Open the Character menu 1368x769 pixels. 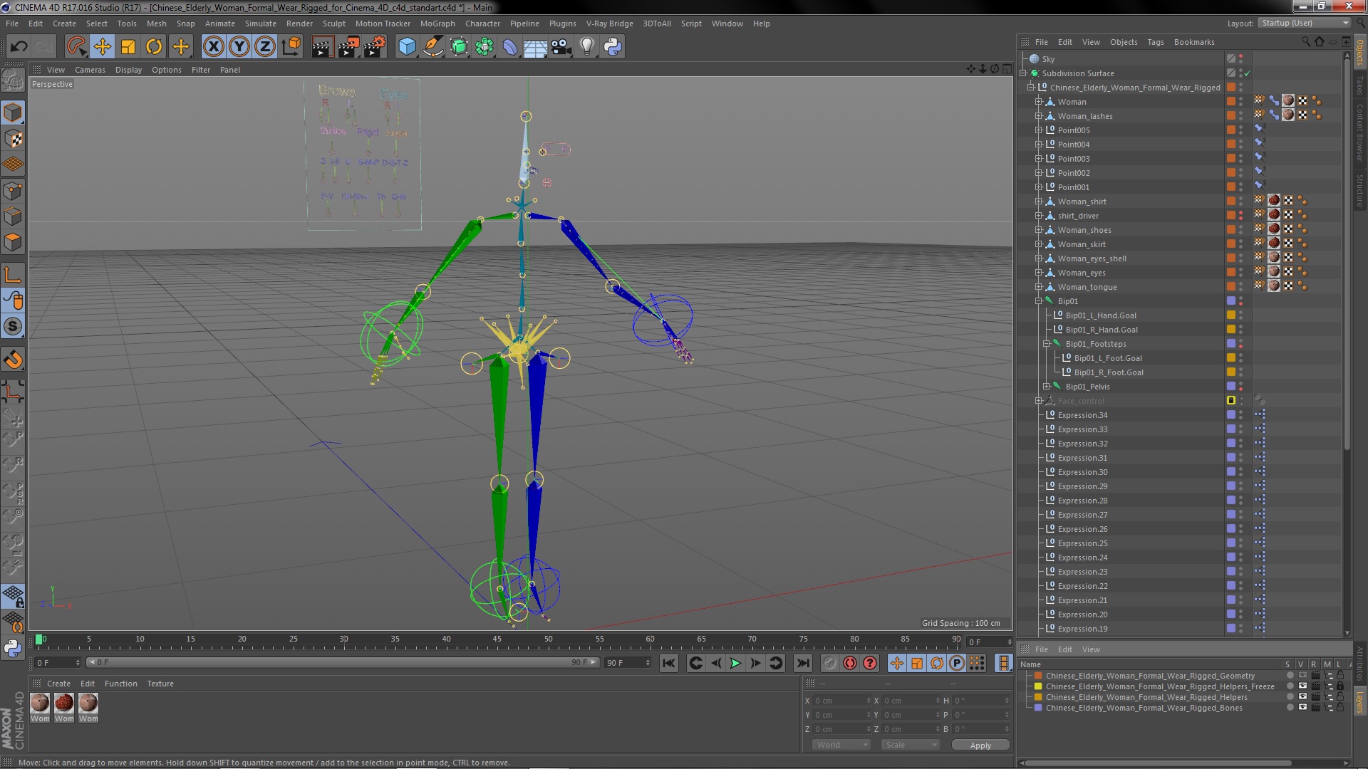click(x=482, y=23)
